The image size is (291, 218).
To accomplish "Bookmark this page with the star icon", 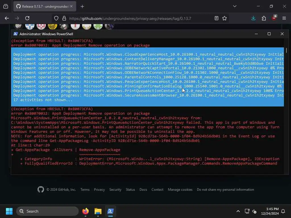I will click(x=225, y=18).
